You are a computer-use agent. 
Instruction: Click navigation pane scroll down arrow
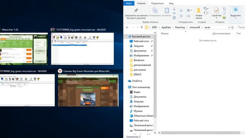click(155, 133)
